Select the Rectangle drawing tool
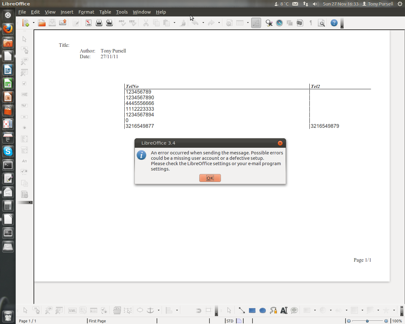The height and width of the screenshot is (324, 405). (252, 310)
